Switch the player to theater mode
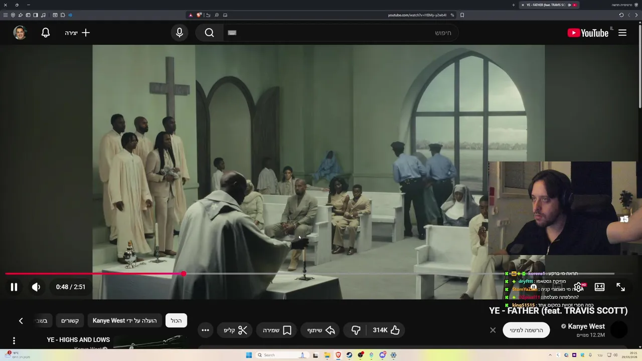642x361 pixels. pyautogui.click(x=599, y=287)
